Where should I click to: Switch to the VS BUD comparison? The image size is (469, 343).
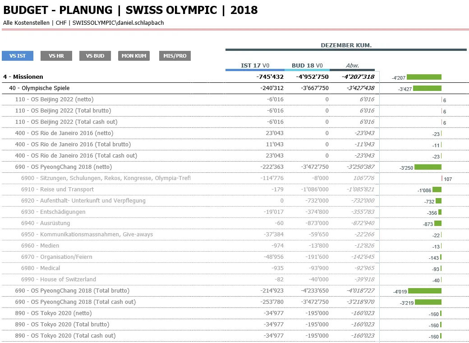[95, 56]
